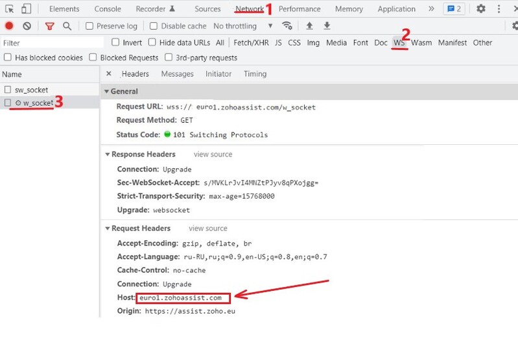
Task: Switch to the Console panel
Action: 108,9
